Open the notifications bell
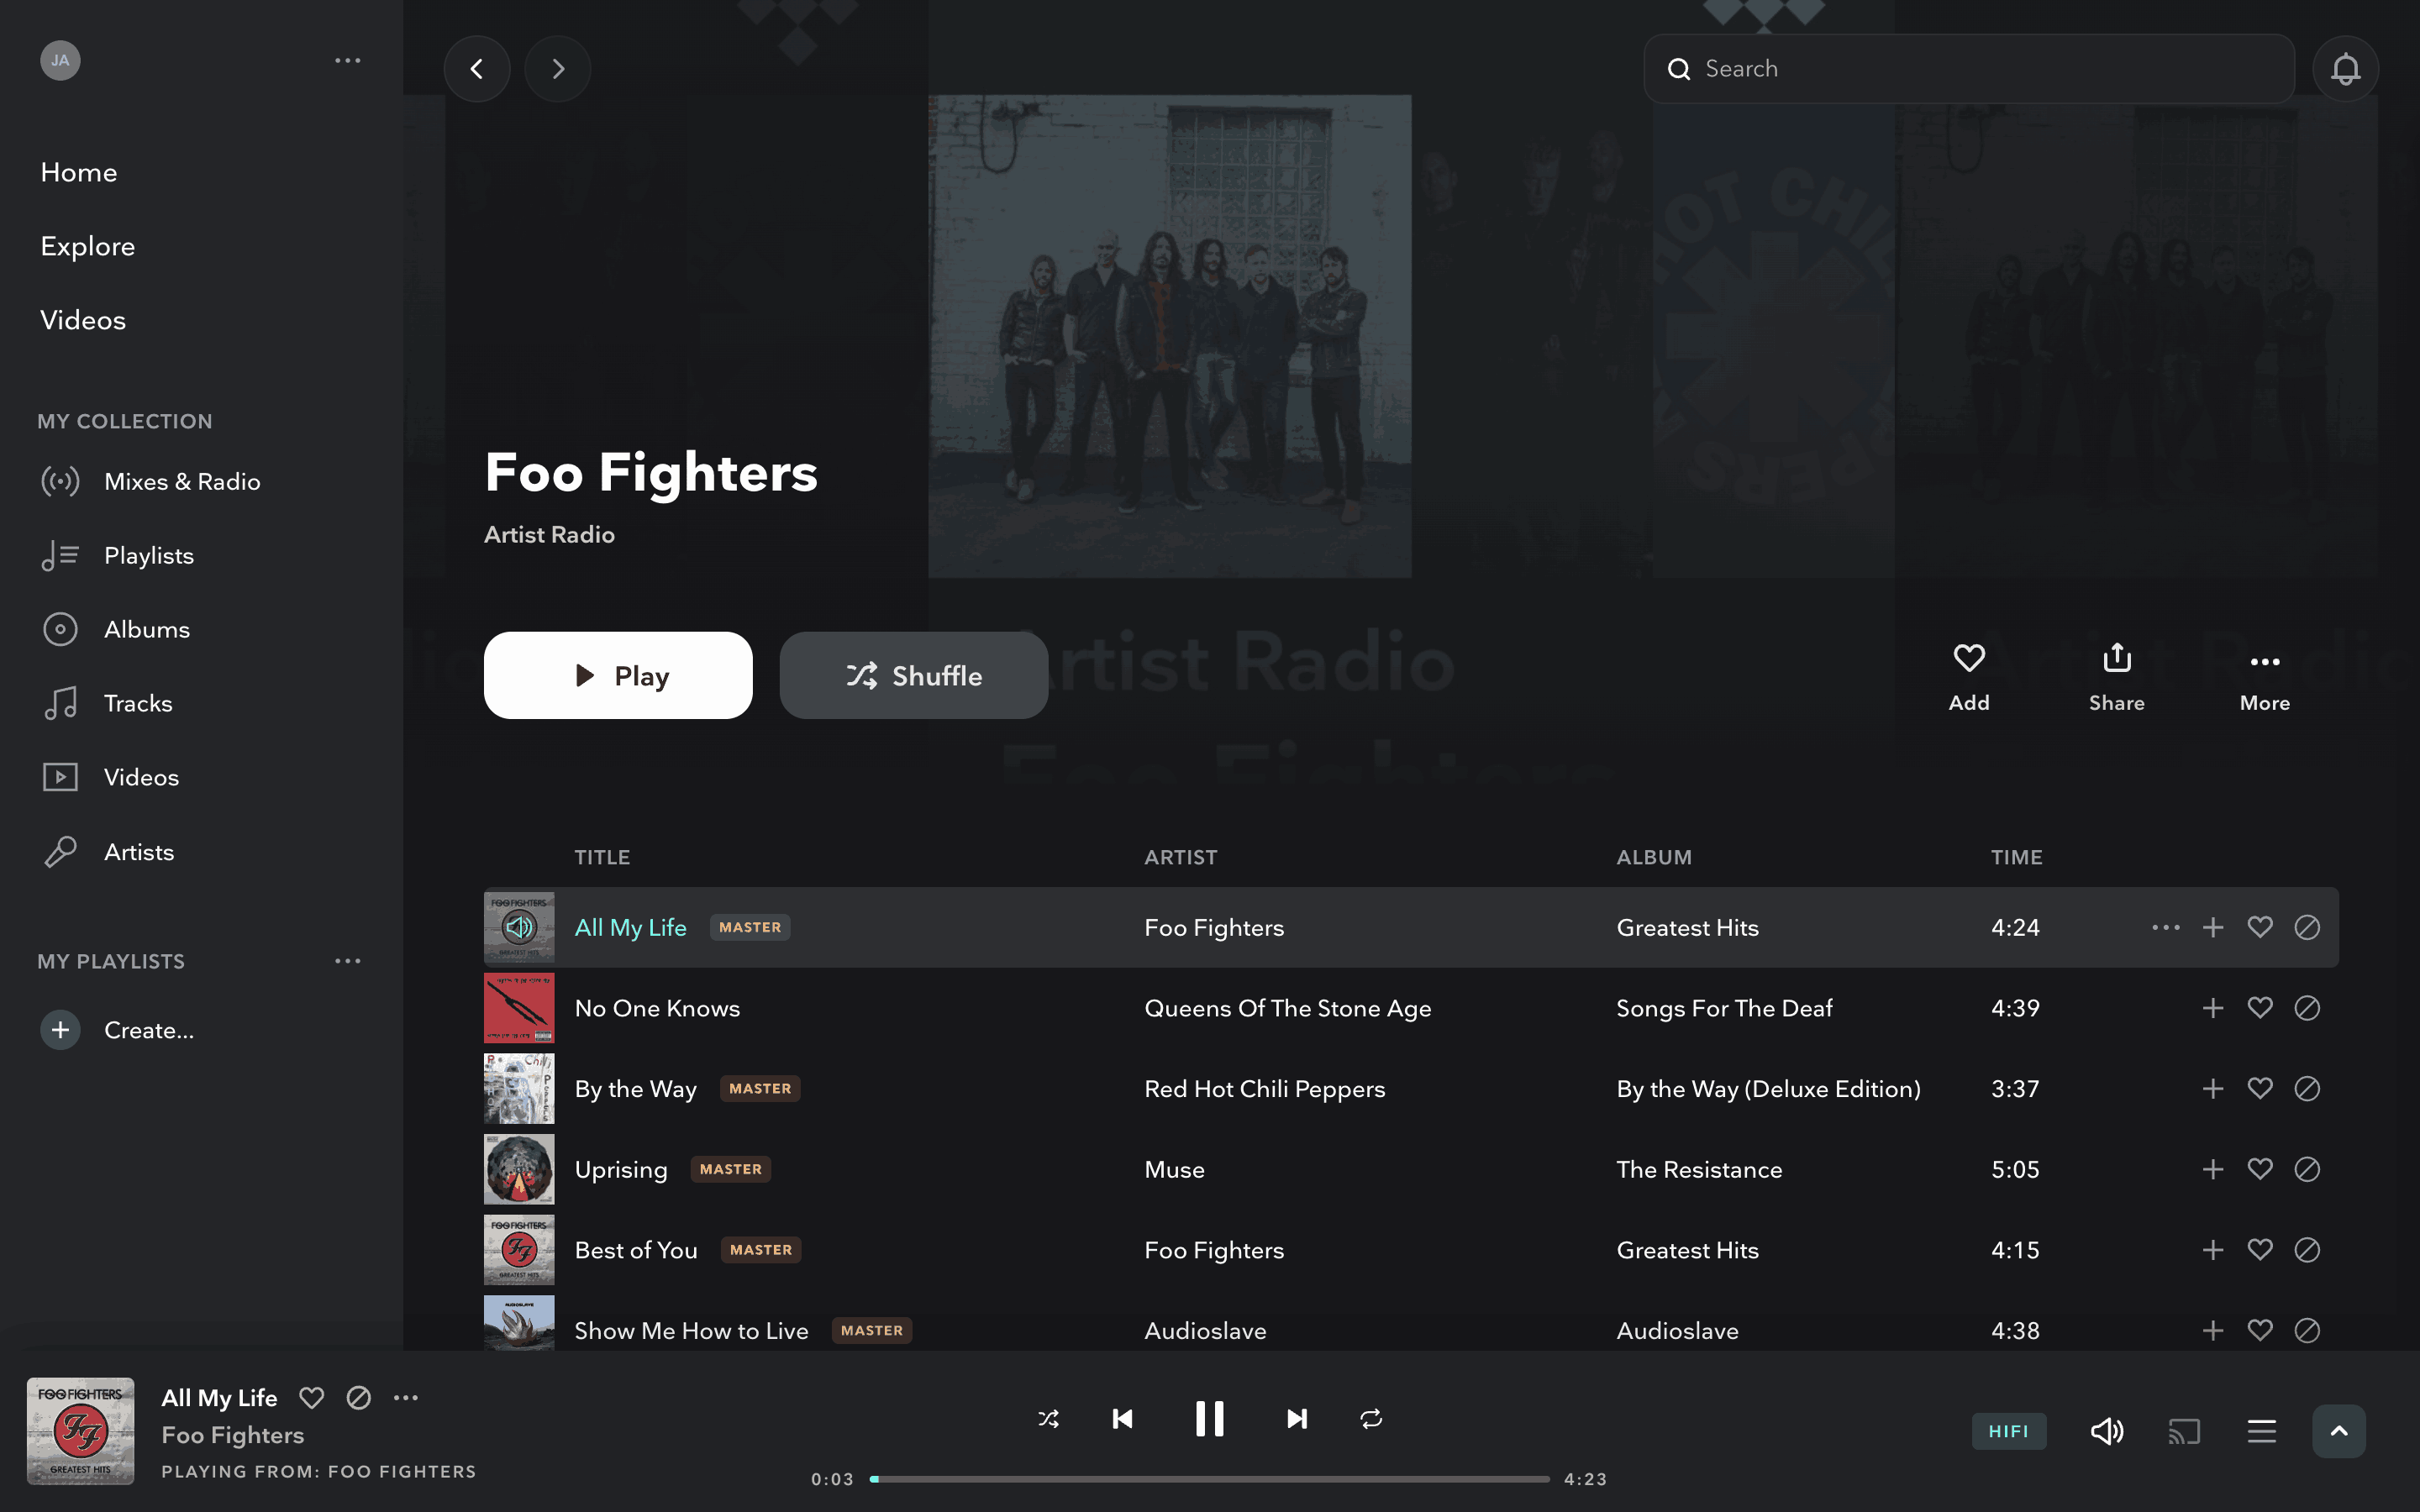Screen dimensions: 2420x1512 click(x=2345, y=69)
